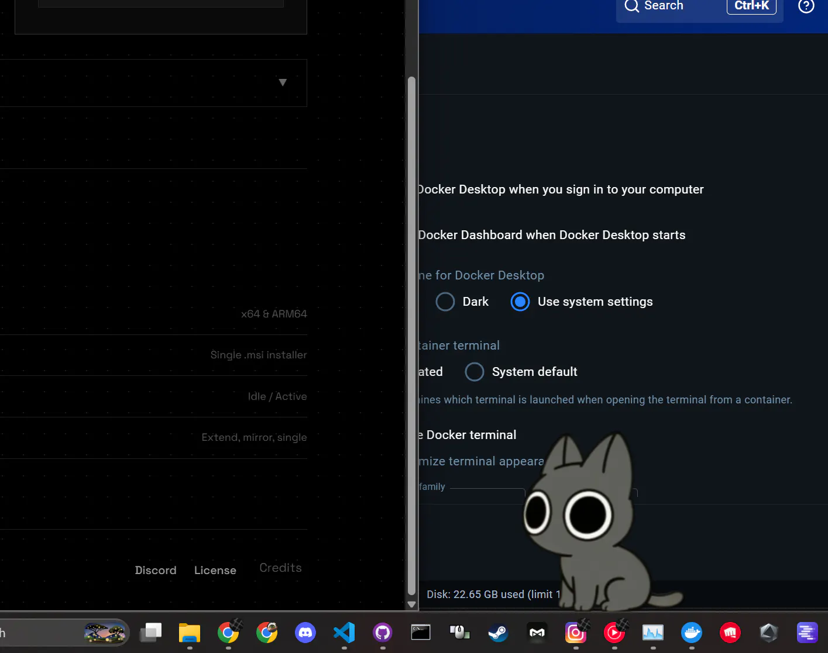
Task: Click the 'Single .msi installer' text
Action: pos(259,355)
